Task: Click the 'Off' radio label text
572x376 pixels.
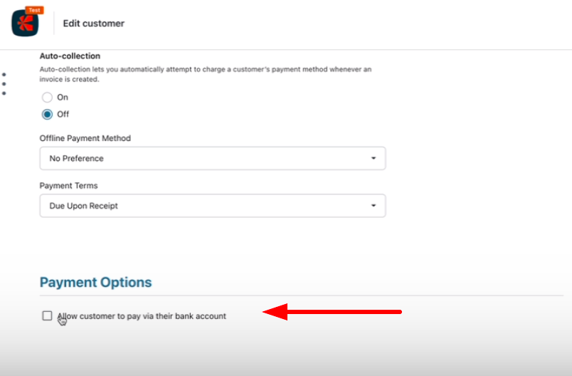Action: tap(63, 114)
